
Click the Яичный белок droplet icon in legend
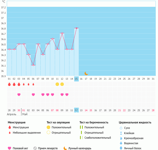(121, 148)
